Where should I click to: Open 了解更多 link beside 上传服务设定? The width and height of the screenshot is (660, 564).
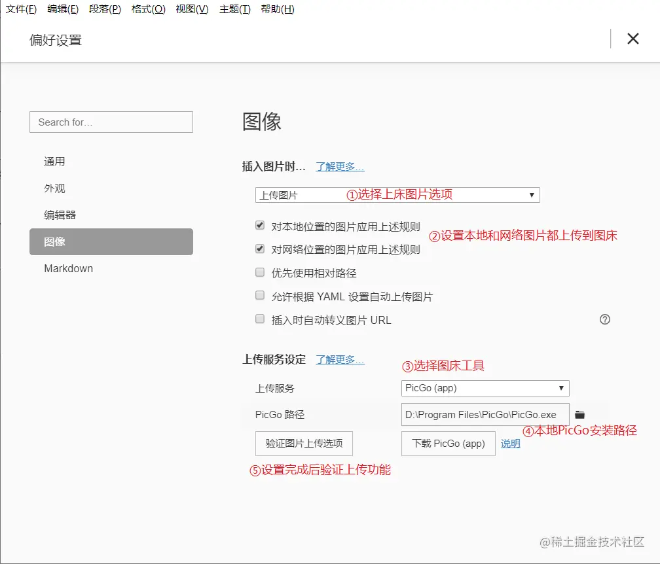pos(340,360)
